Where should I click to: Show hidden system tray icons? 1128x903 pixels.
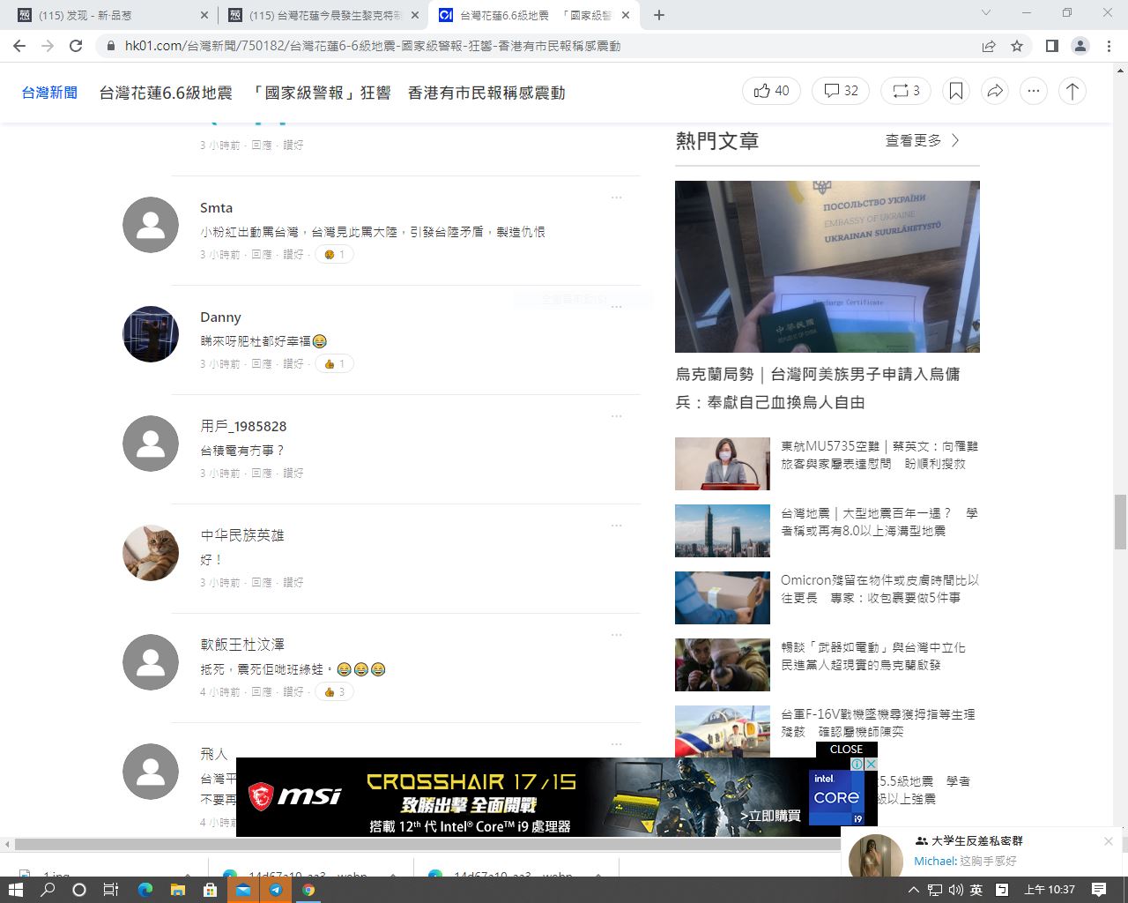[x=914, y=890]
